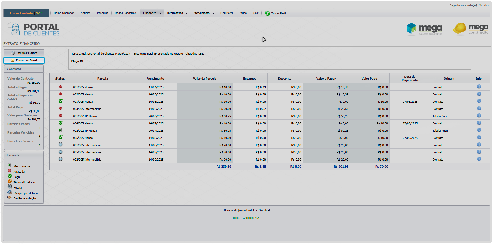Click info icon for 002/002 TP Mensal

tap(479, 130)
